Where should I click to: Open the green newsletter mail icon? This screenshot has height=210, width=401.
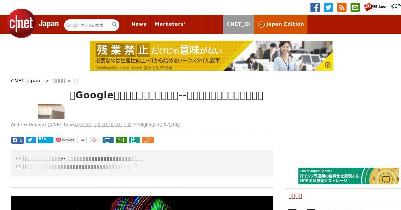click(355, 7)
